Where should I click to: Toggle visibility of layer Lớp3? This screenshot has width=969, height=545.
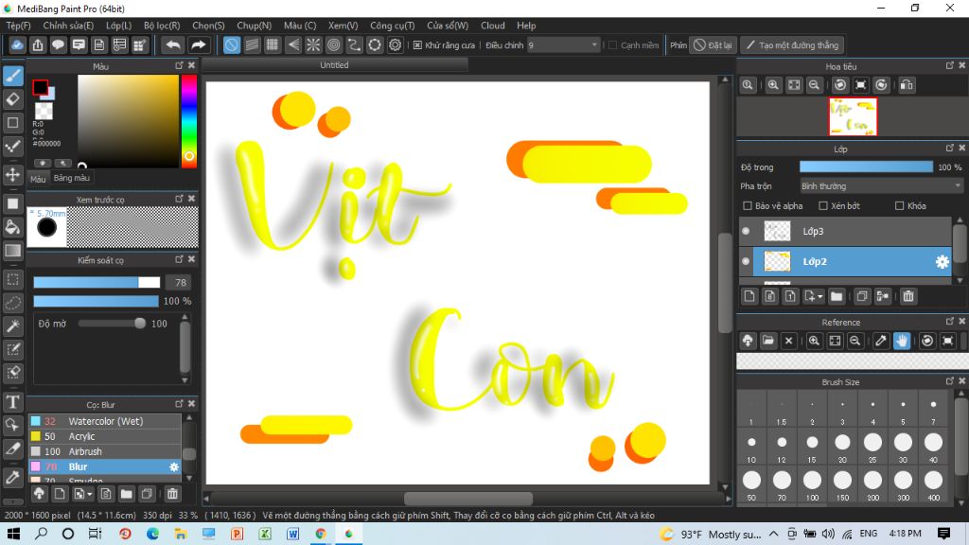click(x=746, y=231)
